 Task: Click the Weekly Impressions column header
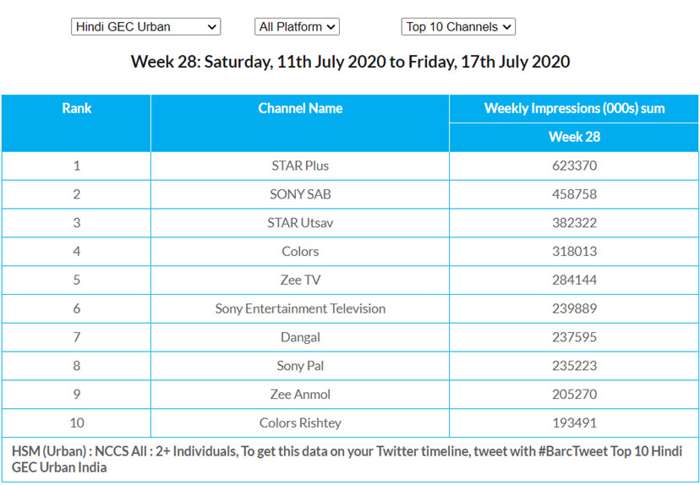pyautogui.click(x=574, y=108)
